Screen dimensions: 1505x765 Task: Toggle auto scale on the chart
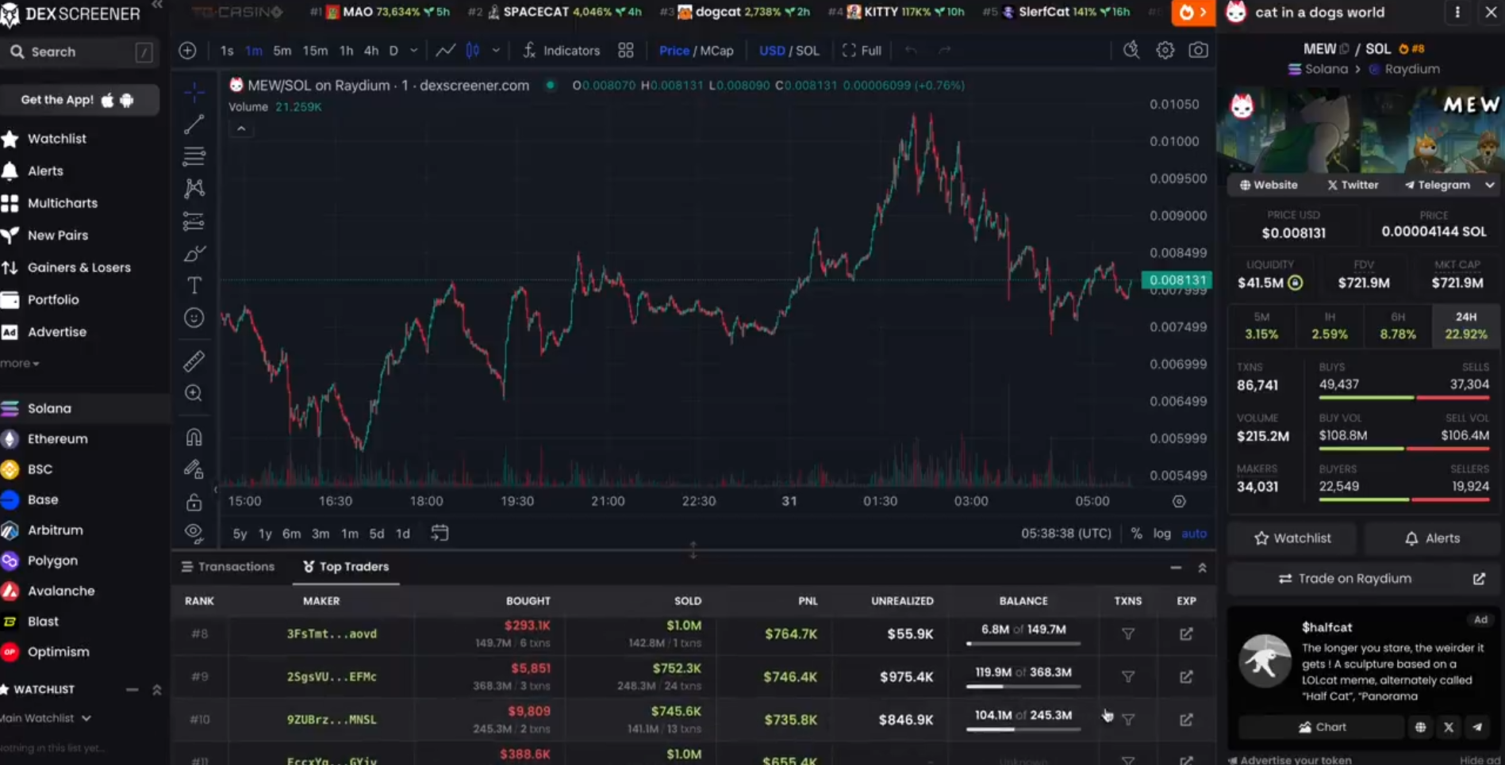(x=1193, y=534)
